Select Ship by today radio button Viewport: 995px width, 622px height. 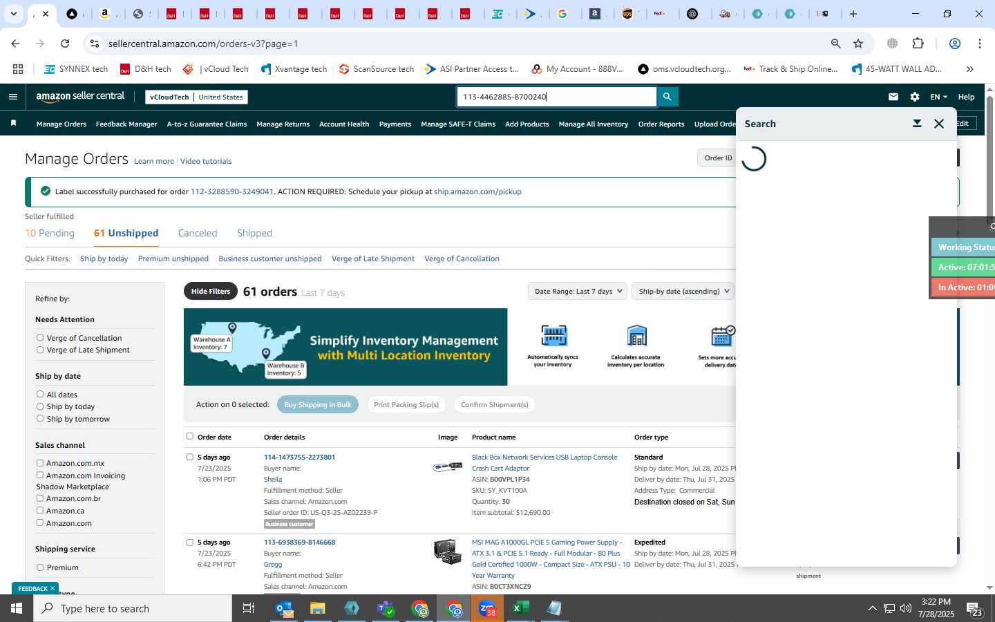point(40,406)
